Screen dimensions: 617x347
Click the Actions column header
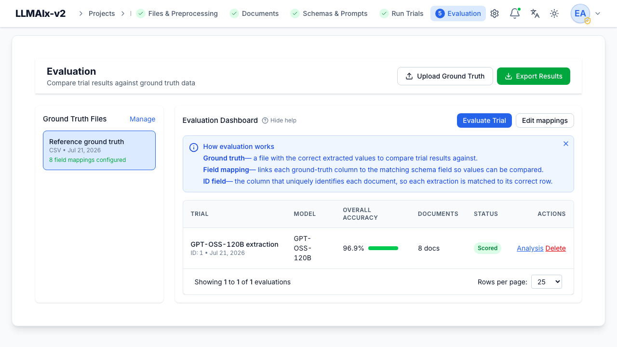tap(552, 214)
